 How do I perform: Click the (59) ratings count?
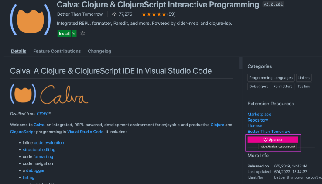171,14
